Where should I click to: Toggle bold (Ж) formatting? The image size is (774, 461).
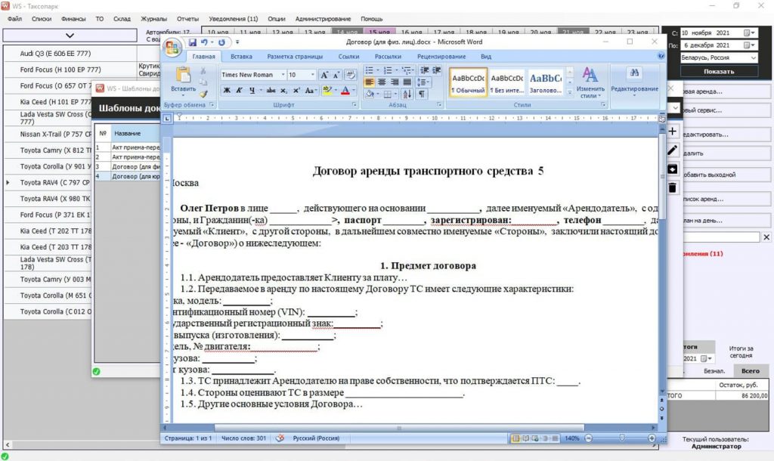227,91
